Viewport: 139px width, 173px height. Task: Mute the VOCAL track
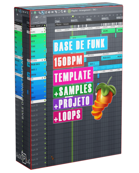pos(45,74)
